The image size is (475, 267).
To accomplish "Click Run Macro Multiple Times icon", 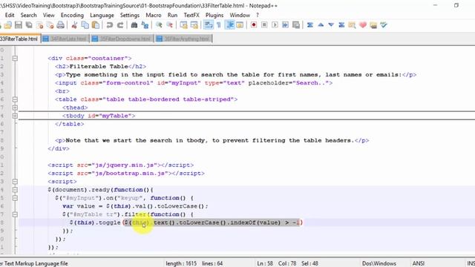I will [285, 25].
